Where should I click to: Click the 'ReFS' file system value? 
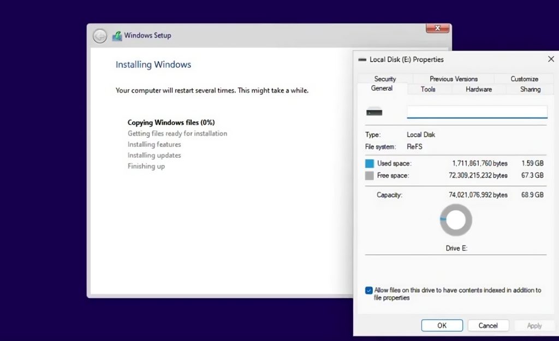(415, 147)
